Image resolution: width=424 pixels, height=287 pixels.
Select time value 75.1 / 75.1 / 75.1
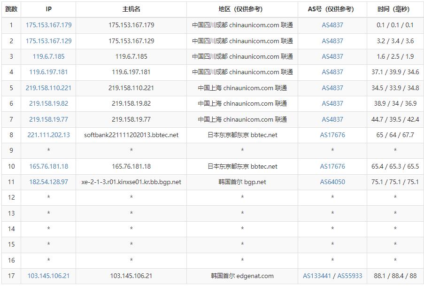tap(395, 182)
